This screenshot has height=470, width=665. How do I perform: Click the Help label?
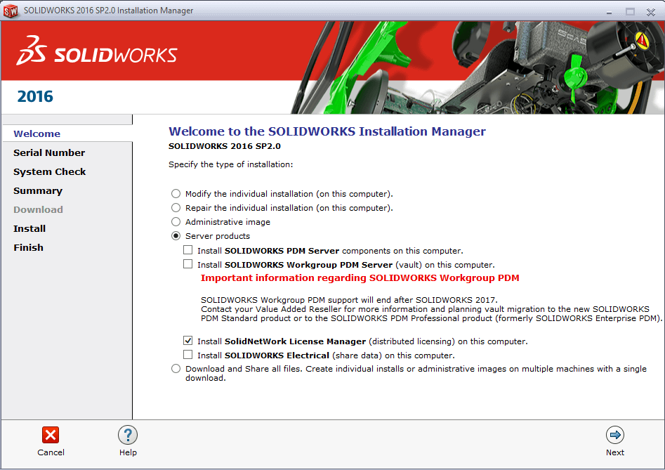coord(128,452)
